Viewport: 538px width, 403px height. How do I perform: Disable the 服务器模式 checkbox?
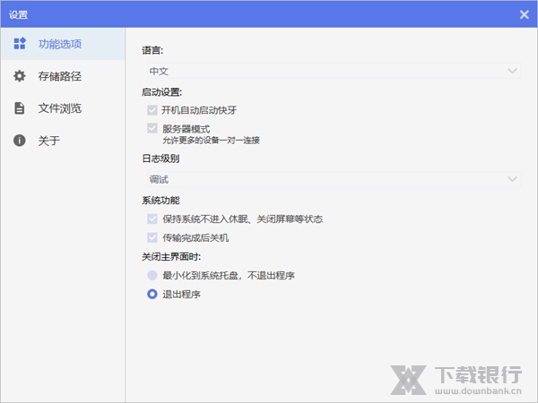click(x=152, y=129)
